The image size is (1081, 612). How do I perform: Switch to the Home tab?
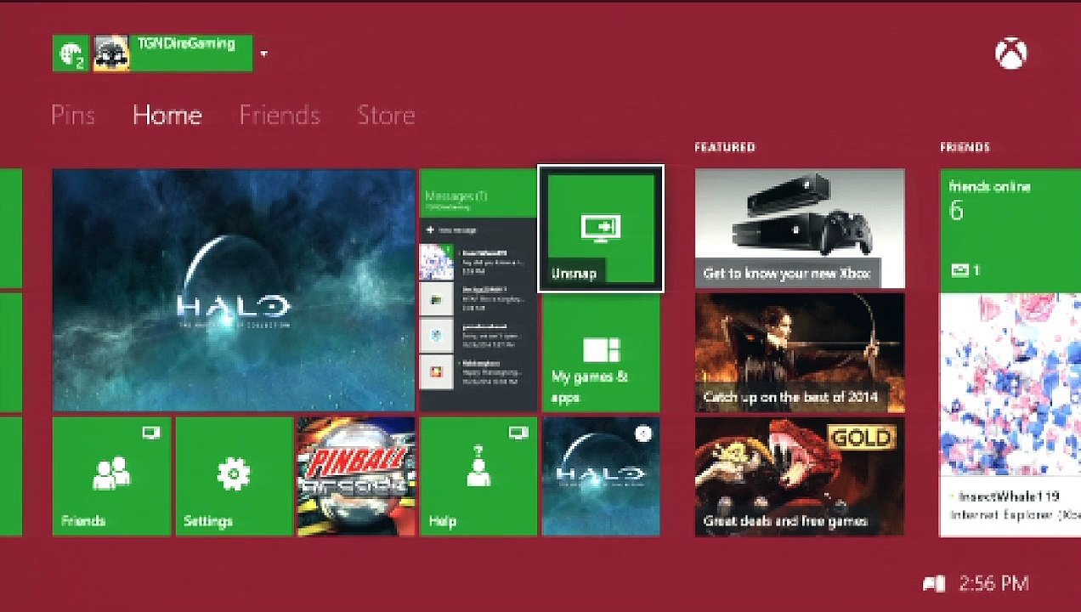pyautogui.click(x=167, y=115)
